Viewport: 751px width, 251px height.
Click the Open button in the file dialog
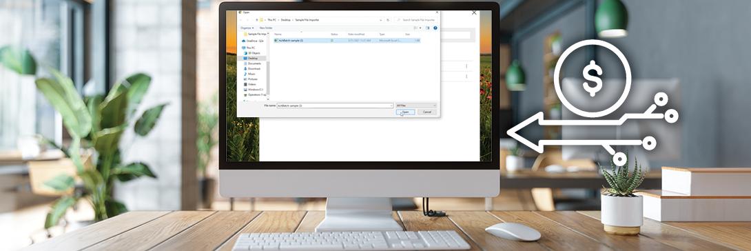click(405, 112)
